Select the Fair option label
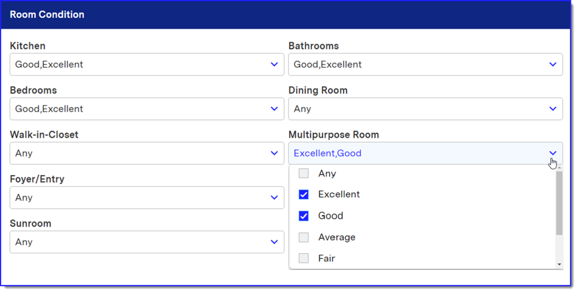The height and width of the screenshot is (292, 577). click(326, 259)
